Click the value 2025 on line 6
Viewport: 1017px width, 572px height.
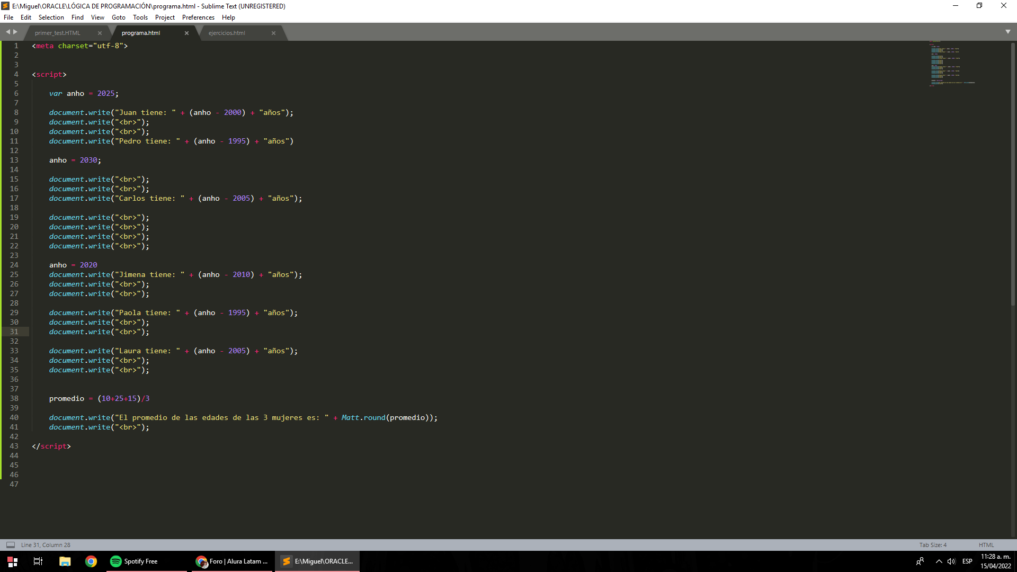[105, 93]
